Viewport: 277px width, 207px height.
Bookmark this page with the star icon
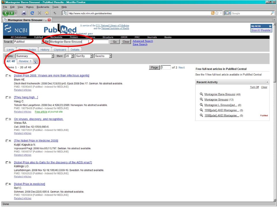(217, 13)
